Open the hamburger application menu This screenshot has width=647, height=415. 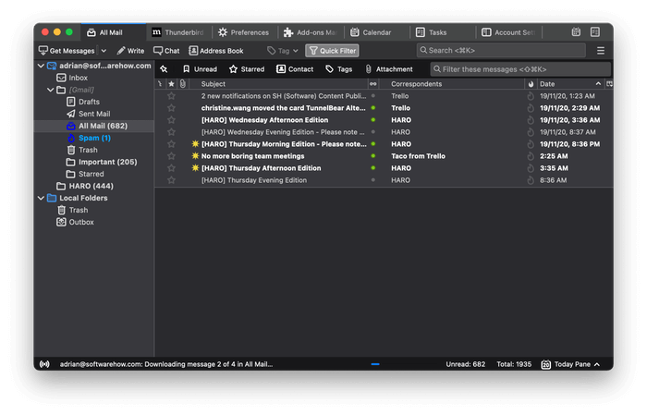[x=601, y=50]
